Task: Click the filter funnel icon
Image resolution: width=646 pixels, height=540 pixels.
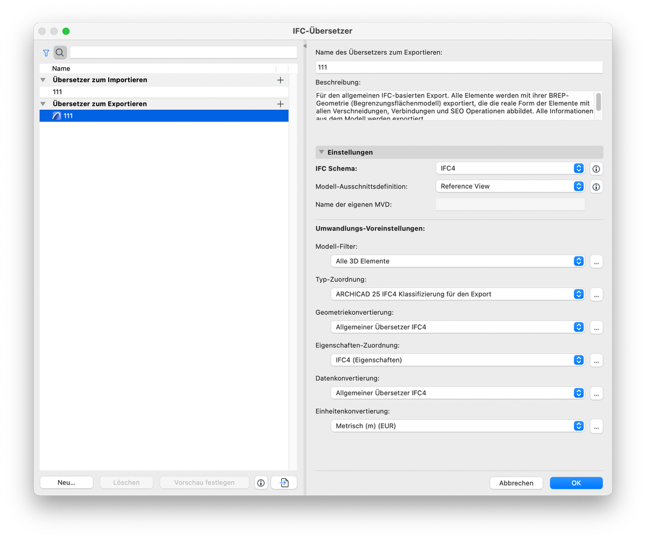Action: (x=46, y=53)
